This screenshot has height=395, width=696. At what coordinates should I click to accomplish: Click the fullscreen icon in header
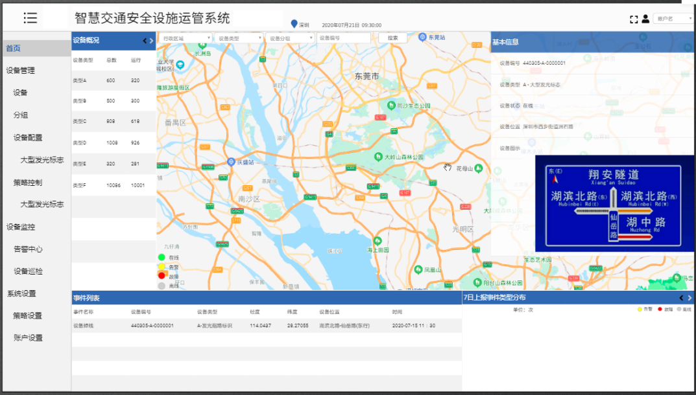[x=634, y=19]
